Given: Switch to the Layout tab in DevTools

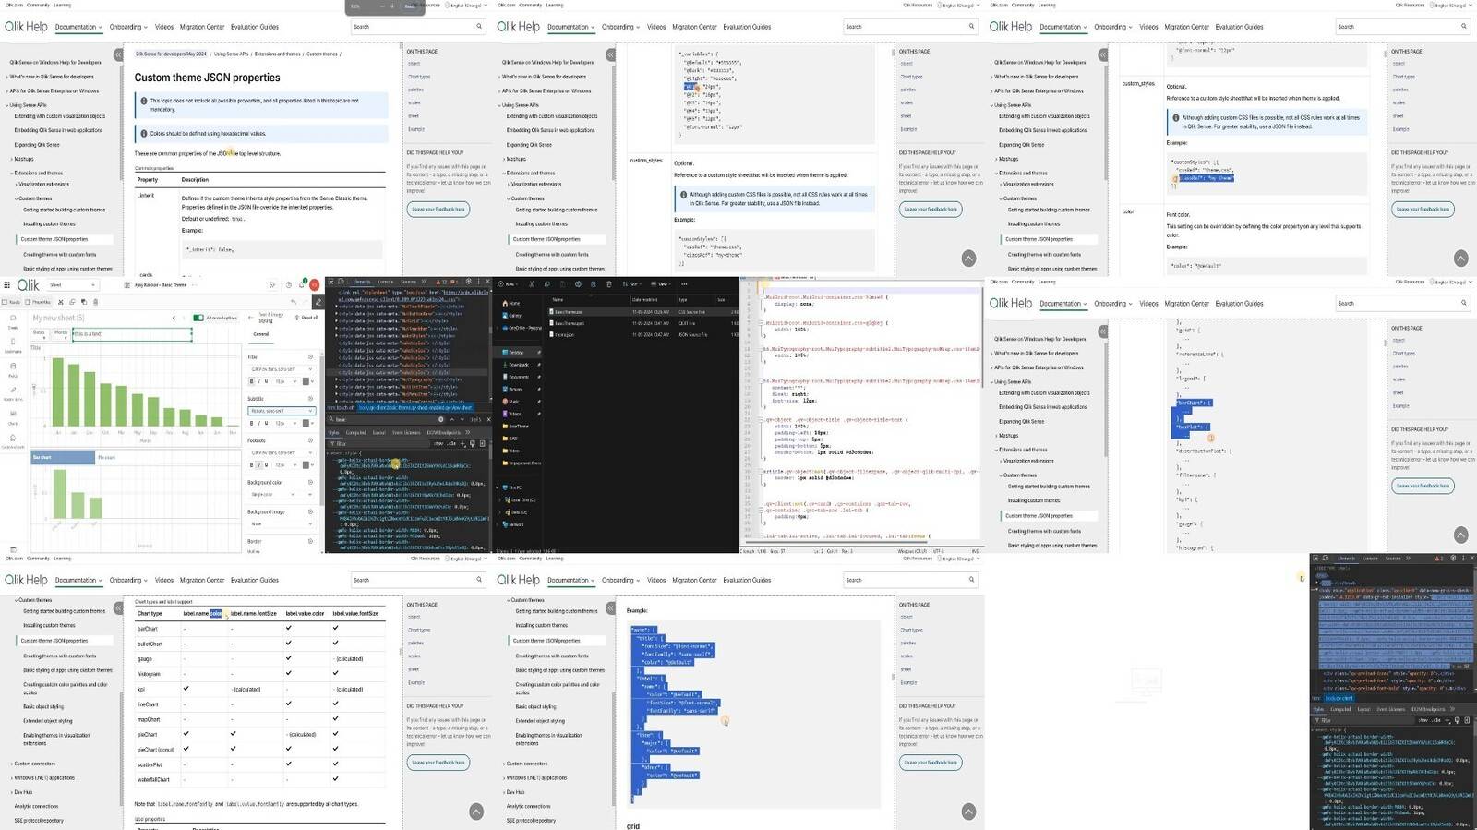Looking at the screenshot, I should click(378, 432).
